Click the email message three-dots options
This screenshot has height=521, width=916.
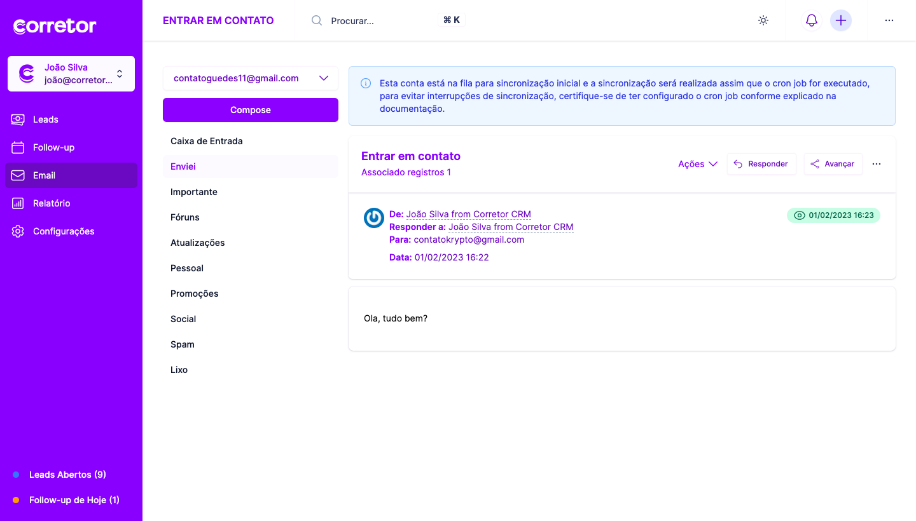click(x=876, y=164)
